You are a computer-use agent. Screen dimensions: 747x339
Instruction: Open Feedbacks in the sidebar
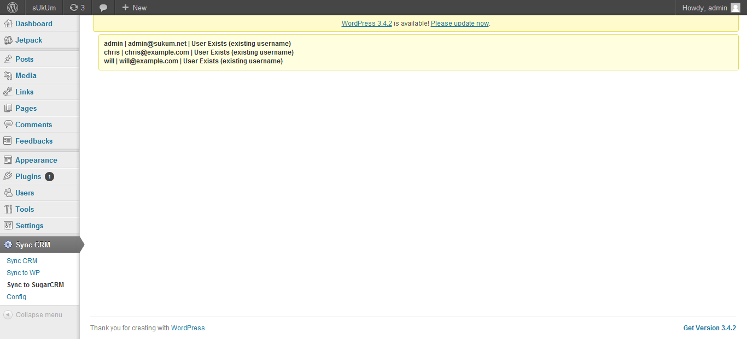(34, 141)
